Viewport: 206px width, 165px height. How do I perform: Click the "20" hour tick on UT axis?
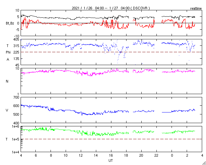[x=142, y=155]
